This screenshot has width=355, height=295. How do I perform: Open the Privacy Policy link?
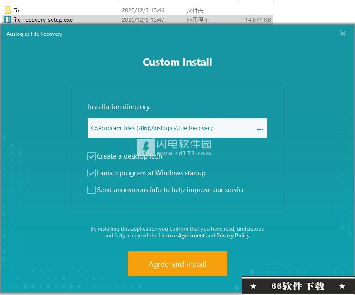pos(233,236)
